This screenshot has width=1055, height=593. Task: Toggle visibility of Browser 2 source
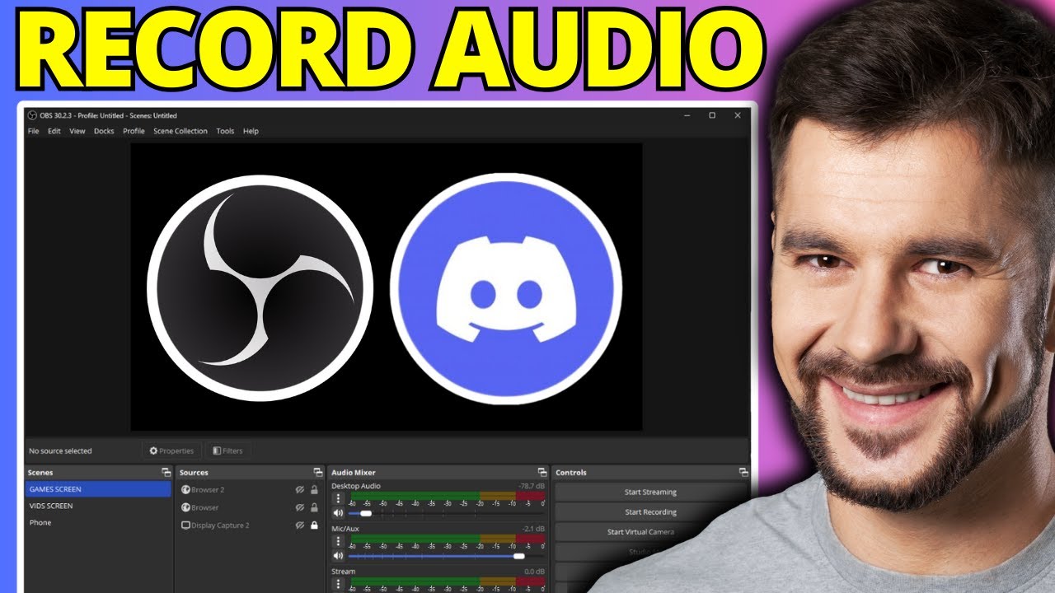click(x=300, y=489)
